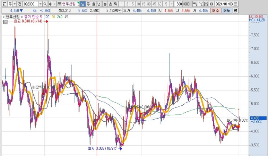This screenshot has width=268, height=156.
Task: Click the 매수 buy button
Action: 215,11
